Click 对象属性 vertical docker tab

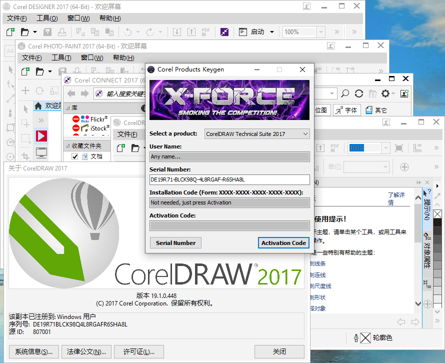click(427, 251)
